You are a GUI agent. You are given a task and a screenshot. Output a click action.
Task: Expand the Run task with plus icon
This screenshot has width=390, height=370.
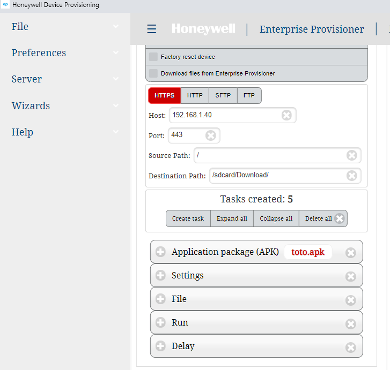pyautogui.click(x=160, y=322)
